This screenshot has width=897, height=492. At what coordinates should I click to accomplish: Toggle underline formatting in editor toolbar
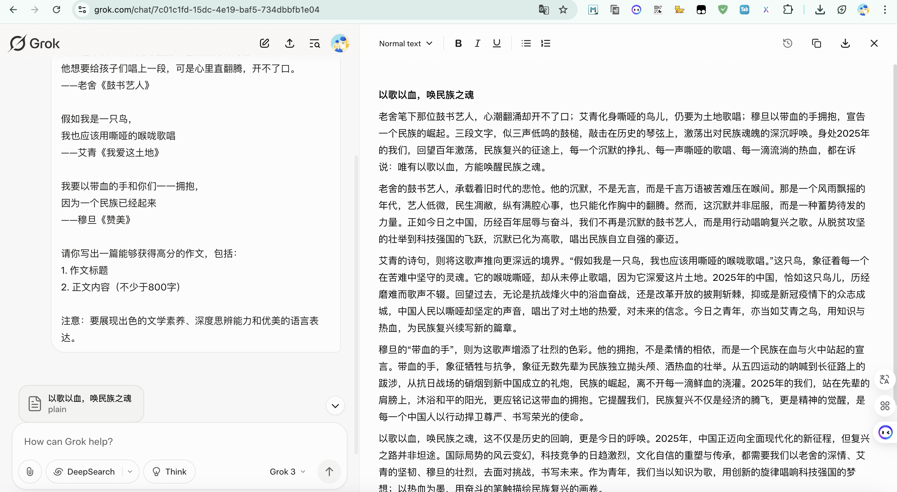click(497, 43)
